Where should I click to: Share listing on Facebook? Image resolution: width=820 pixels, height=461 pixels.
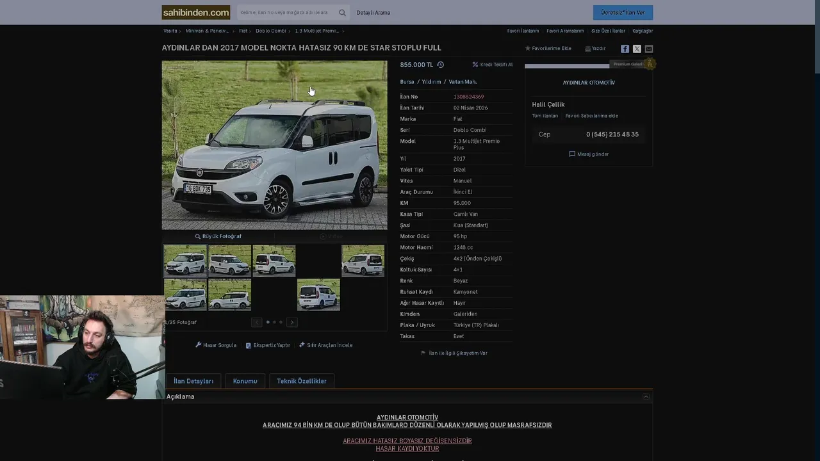[625, 49]
